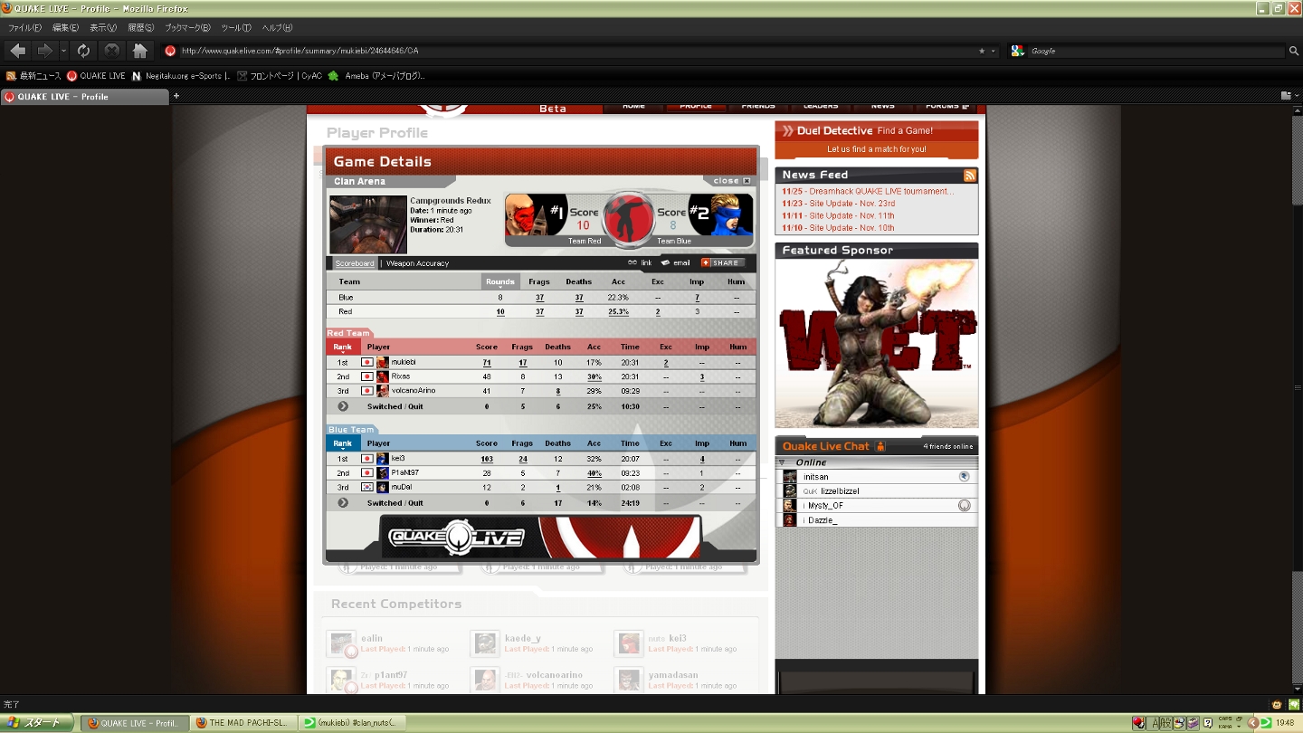Expand Blue Team Switched / Quit row
The image size is (1303, 733).
[x=343, y=503]
